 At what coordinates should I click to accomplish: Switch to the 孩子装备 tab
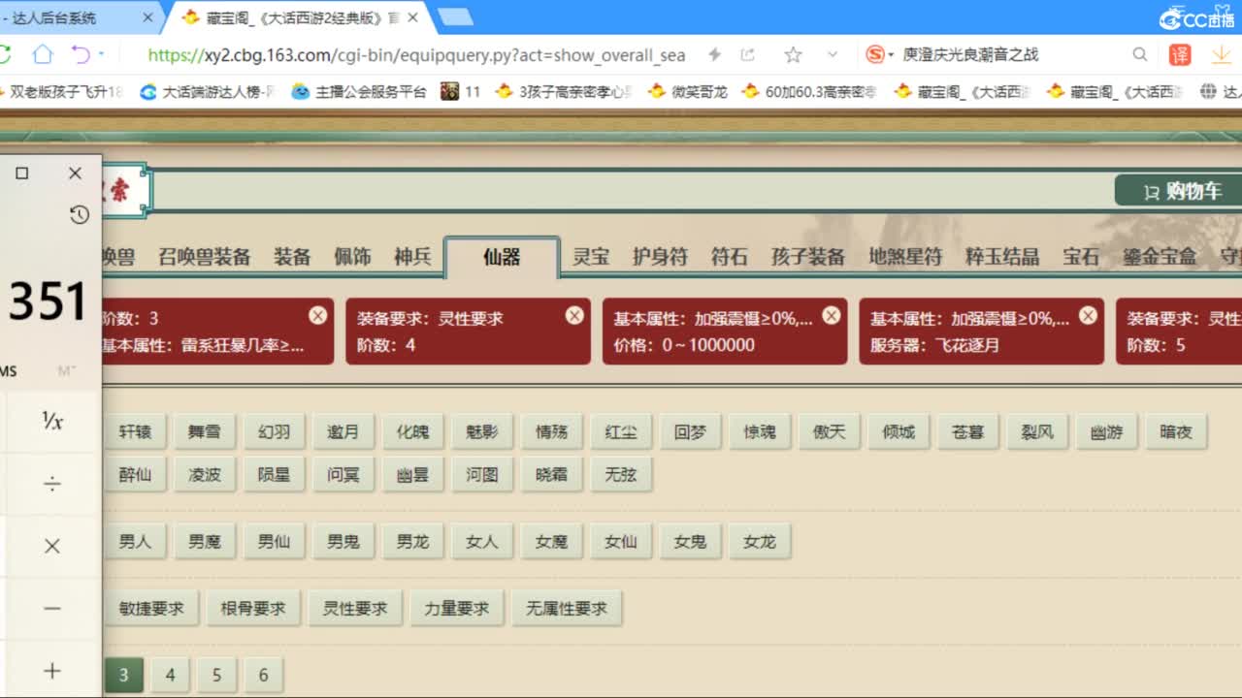click(807, 257)
